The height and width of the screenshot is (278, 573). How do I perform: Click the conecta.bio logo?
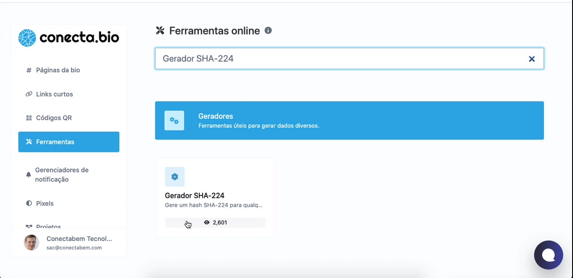pyautogui.click(x=68, y=38)
